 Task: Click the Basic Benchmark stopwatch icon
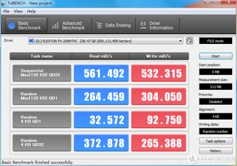point(11,25)
